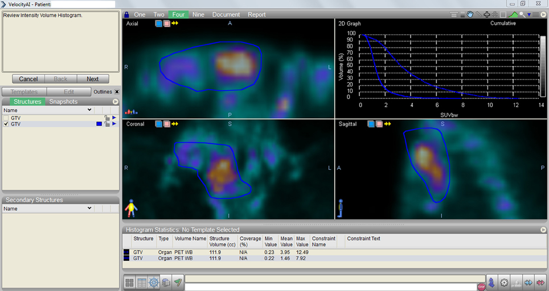Open Secondary Structures Name column dropdown
Viewport: 549px width, 291px height.
pos(89,208)
